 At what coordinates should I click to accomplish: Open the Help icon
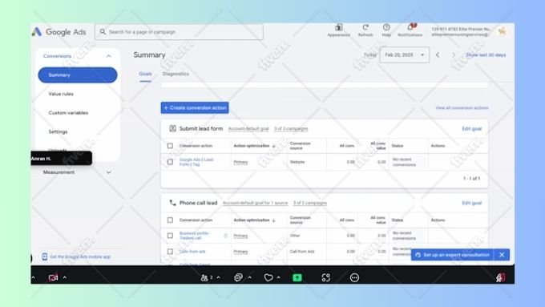[386, 27]
